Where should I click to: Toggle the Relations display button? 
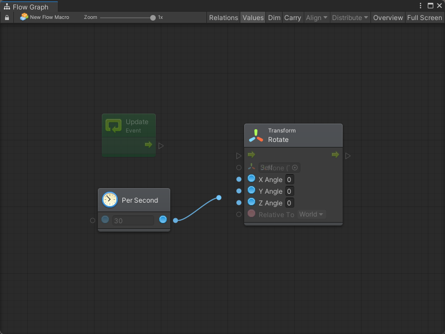pos(223,18)
